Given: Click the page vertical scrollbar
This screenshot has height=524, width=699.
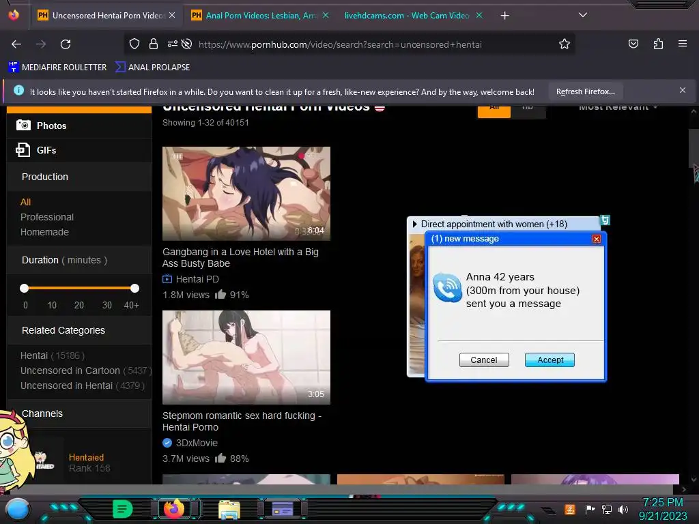Looking at the screenshot, I should click(x=694, y=149).
